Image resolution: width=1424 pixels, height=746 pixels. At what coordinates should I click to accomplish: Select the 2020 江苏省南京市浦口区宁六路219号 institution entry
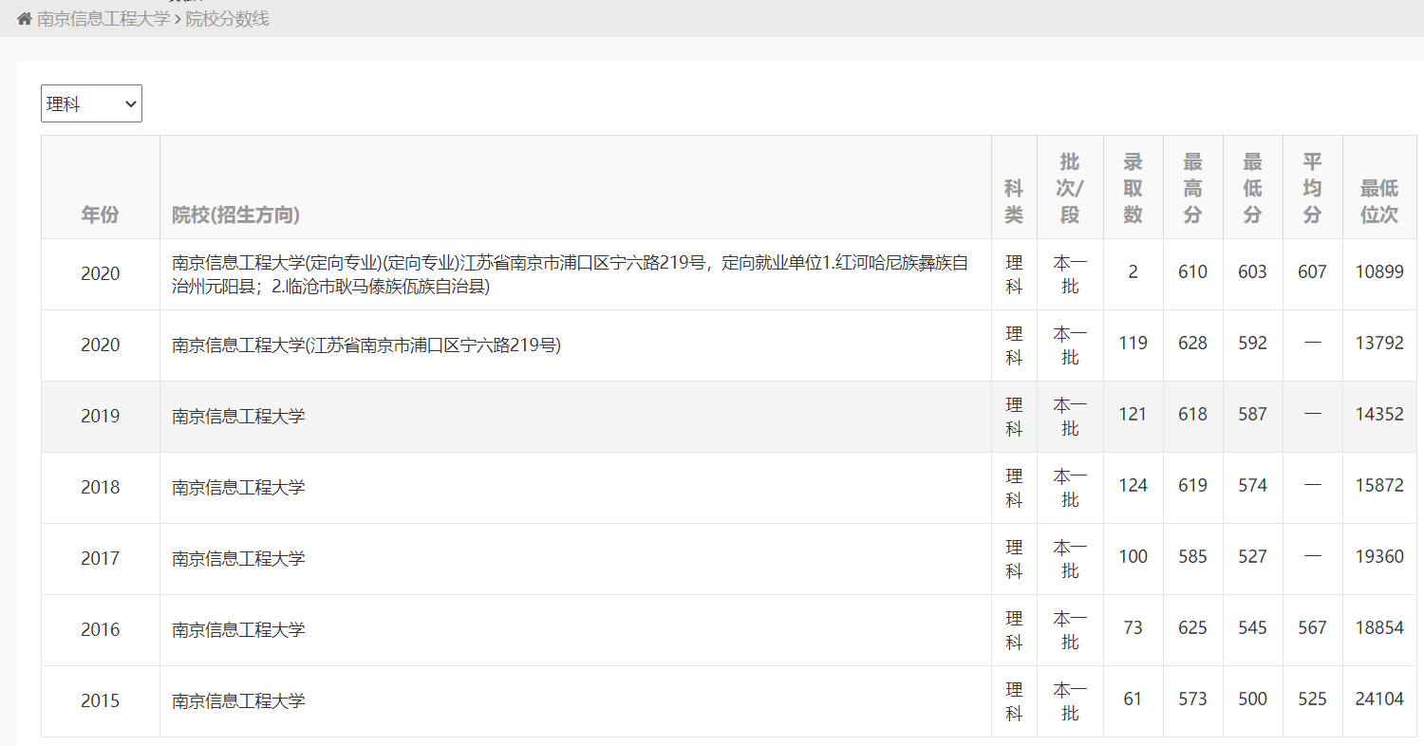(366, 345)
